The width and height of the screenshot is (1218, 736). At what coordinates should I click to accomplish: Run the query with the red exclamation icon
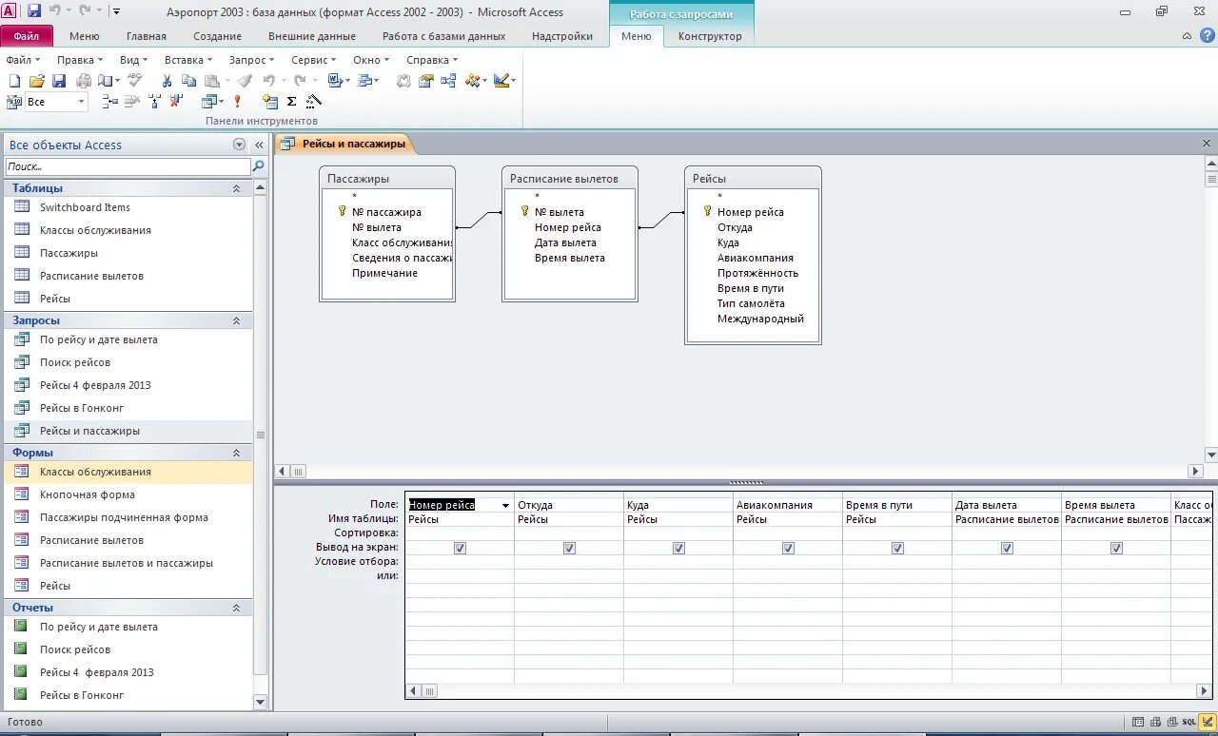coord(237,102)
